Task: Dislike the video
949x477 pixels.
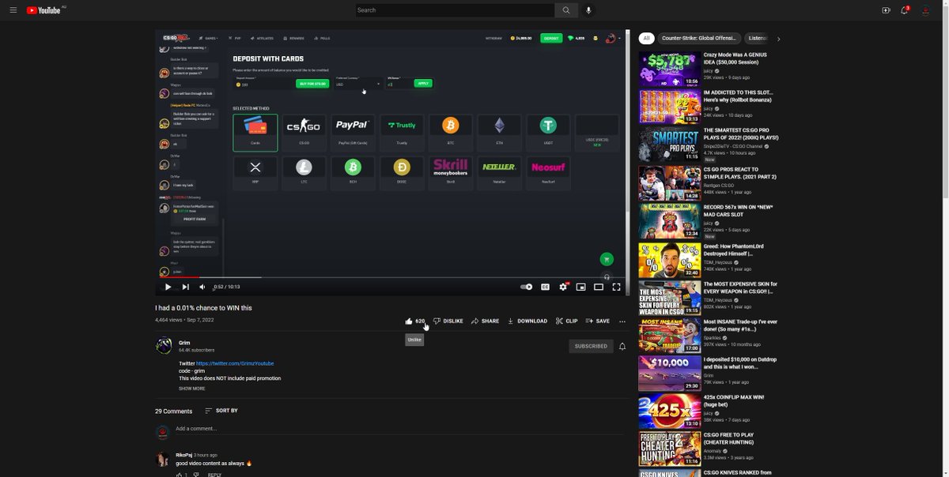Action: (x=448, y=321)
